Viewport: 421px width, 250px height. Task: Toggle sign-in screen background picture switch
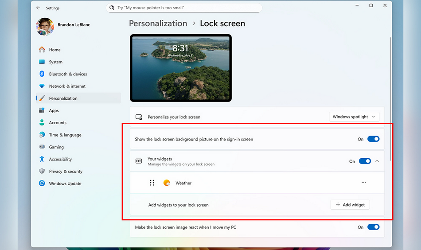point(373,139)
